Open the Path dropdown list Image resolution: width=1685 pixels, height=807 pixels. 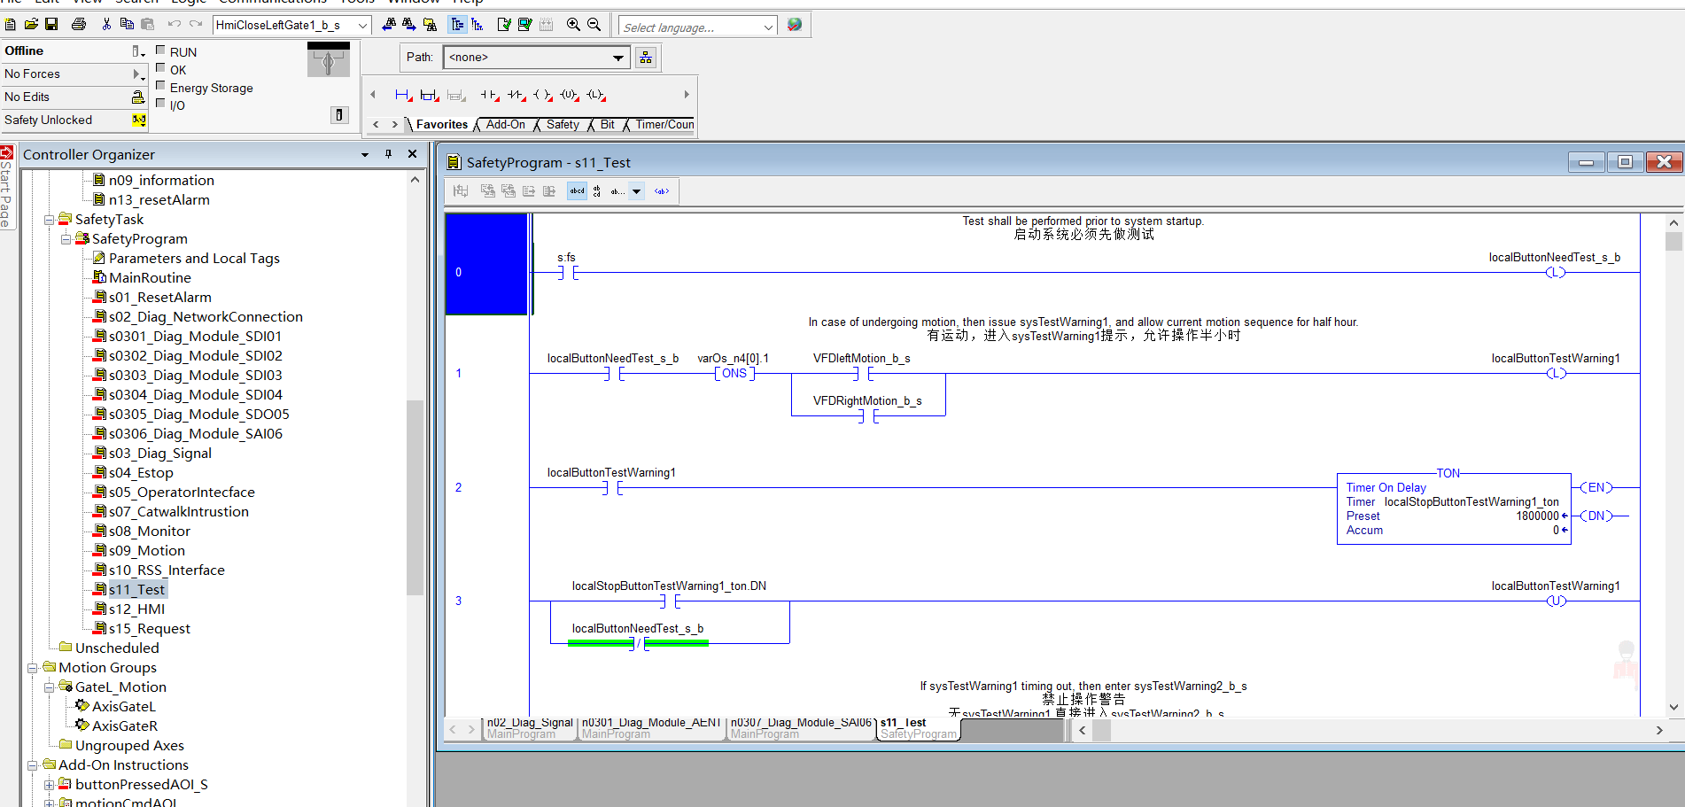tap(617, 58)
